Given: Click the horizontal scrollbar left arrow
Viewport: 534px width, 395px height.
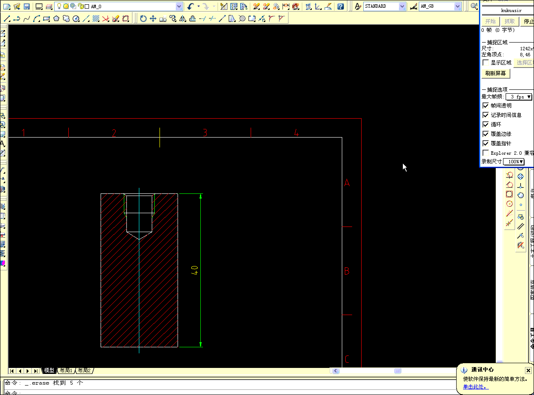Looking at the screenshot, I should 335,371.
